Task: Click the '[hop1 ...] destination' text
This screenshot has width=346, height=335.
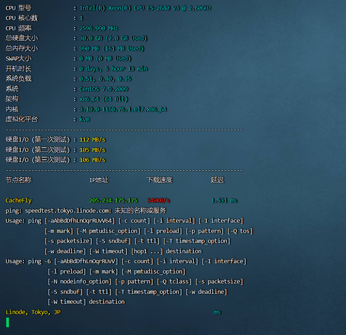Action: (166, 251)
